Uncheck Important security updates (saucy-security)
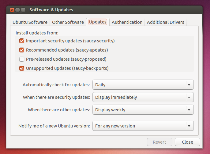The height and width of the screenshot is (154, 210). click(22, 41)
